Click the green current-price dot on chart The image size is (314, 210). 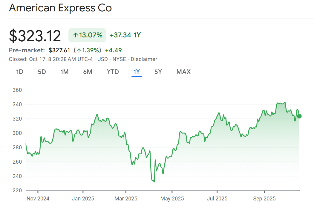pos(299,116)
